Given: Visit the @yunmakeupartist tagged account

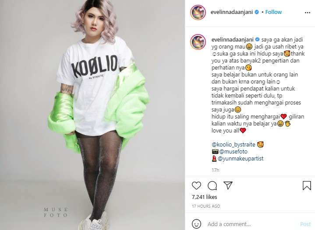Looking at the screenshot, I should click(241, 158).
